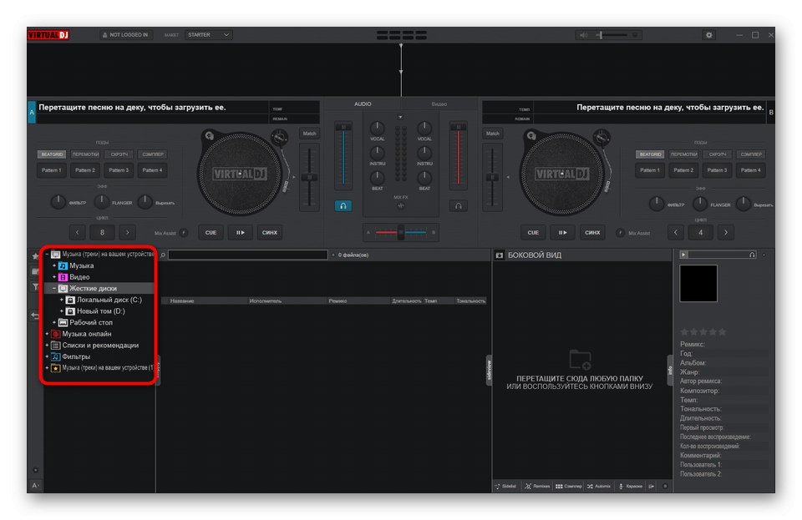
Task: Click the camera icon beside БОКОВОЙ ВИД
Action: coord(500,255)
